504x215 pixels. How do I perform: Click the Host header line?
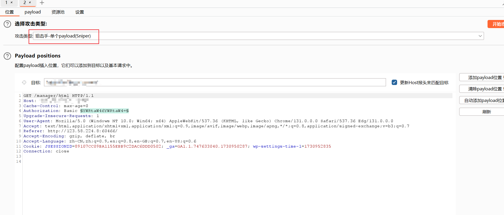(x=56, y=101)
